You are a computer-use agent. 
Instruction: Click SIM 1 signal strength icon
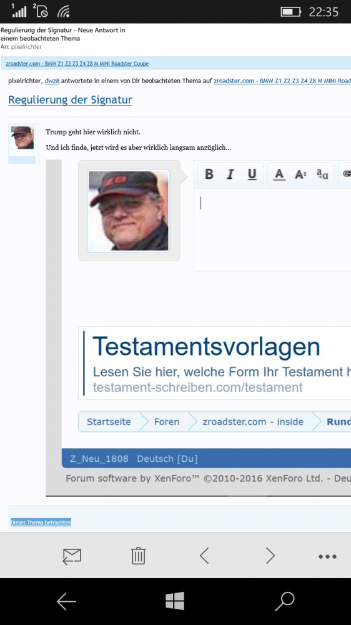click(x=18, y=11)
